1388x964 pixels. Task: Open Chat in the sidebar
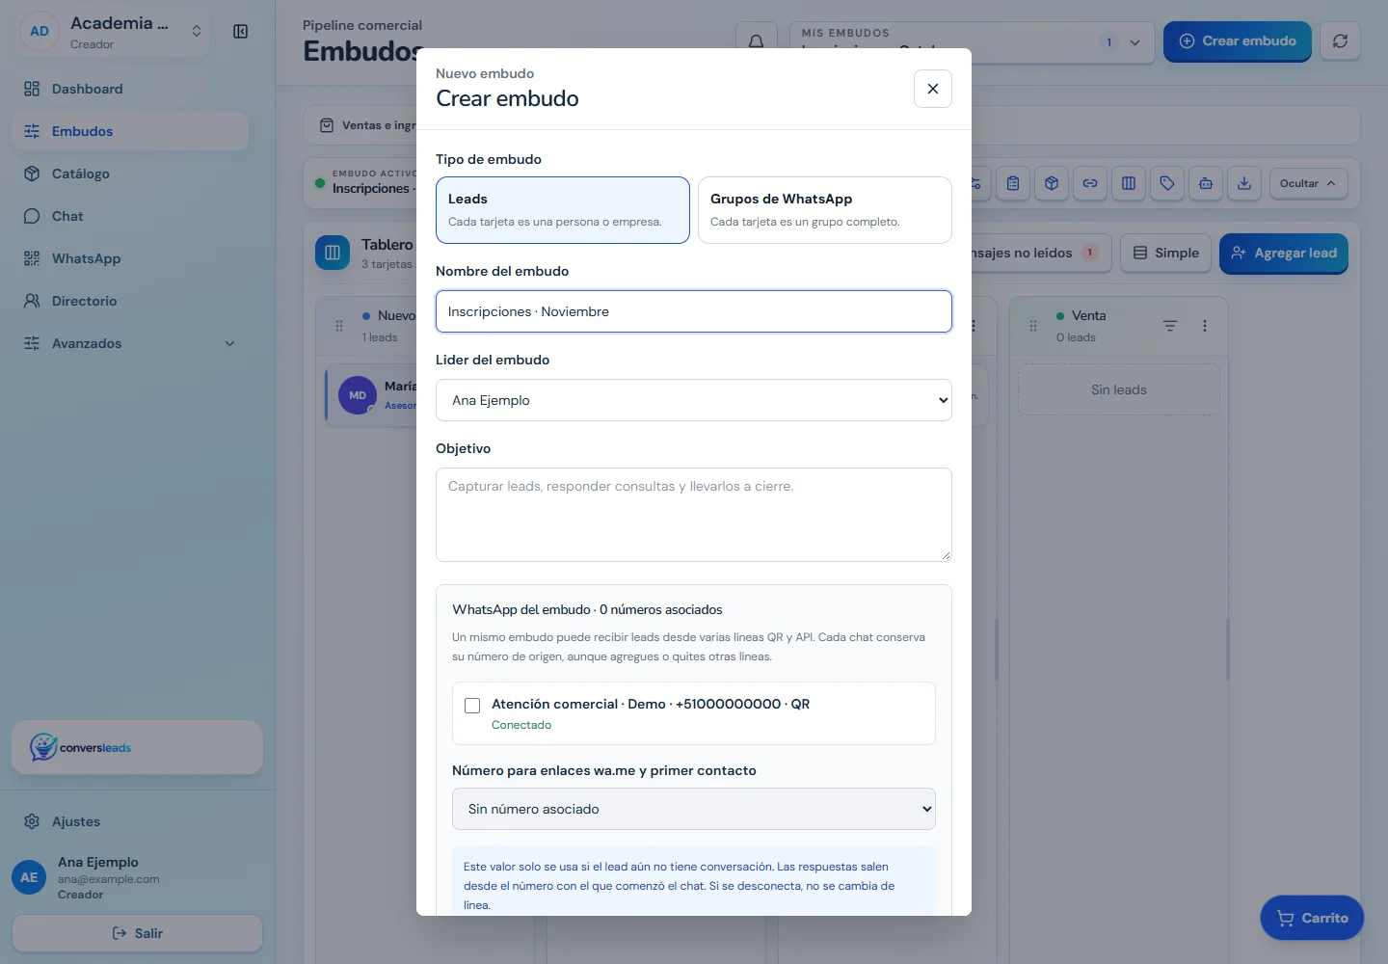[x=130, y=216]
